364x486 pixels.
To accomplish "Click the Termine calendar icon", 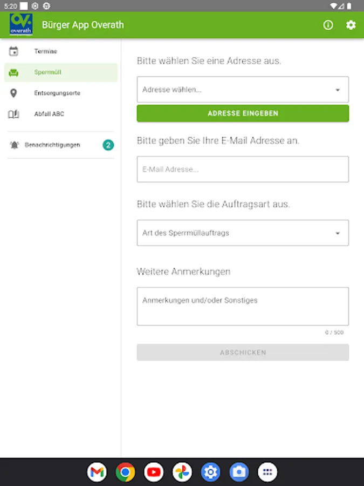I will [13, 51].
